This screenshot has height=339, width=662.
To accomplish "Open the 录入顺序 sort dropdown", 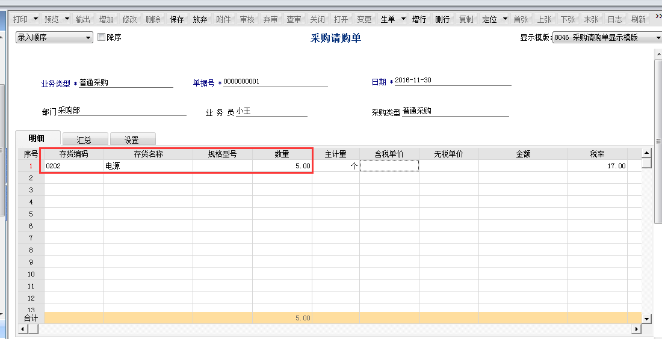I will pyautogui.click(x=54, y=37).
